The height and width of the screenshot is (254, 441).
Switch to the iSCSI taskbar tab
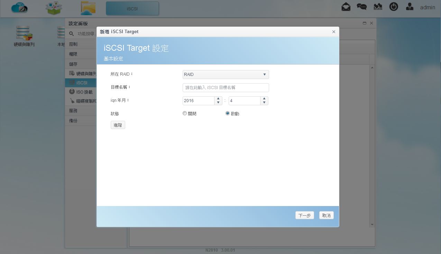pos(132,8)
